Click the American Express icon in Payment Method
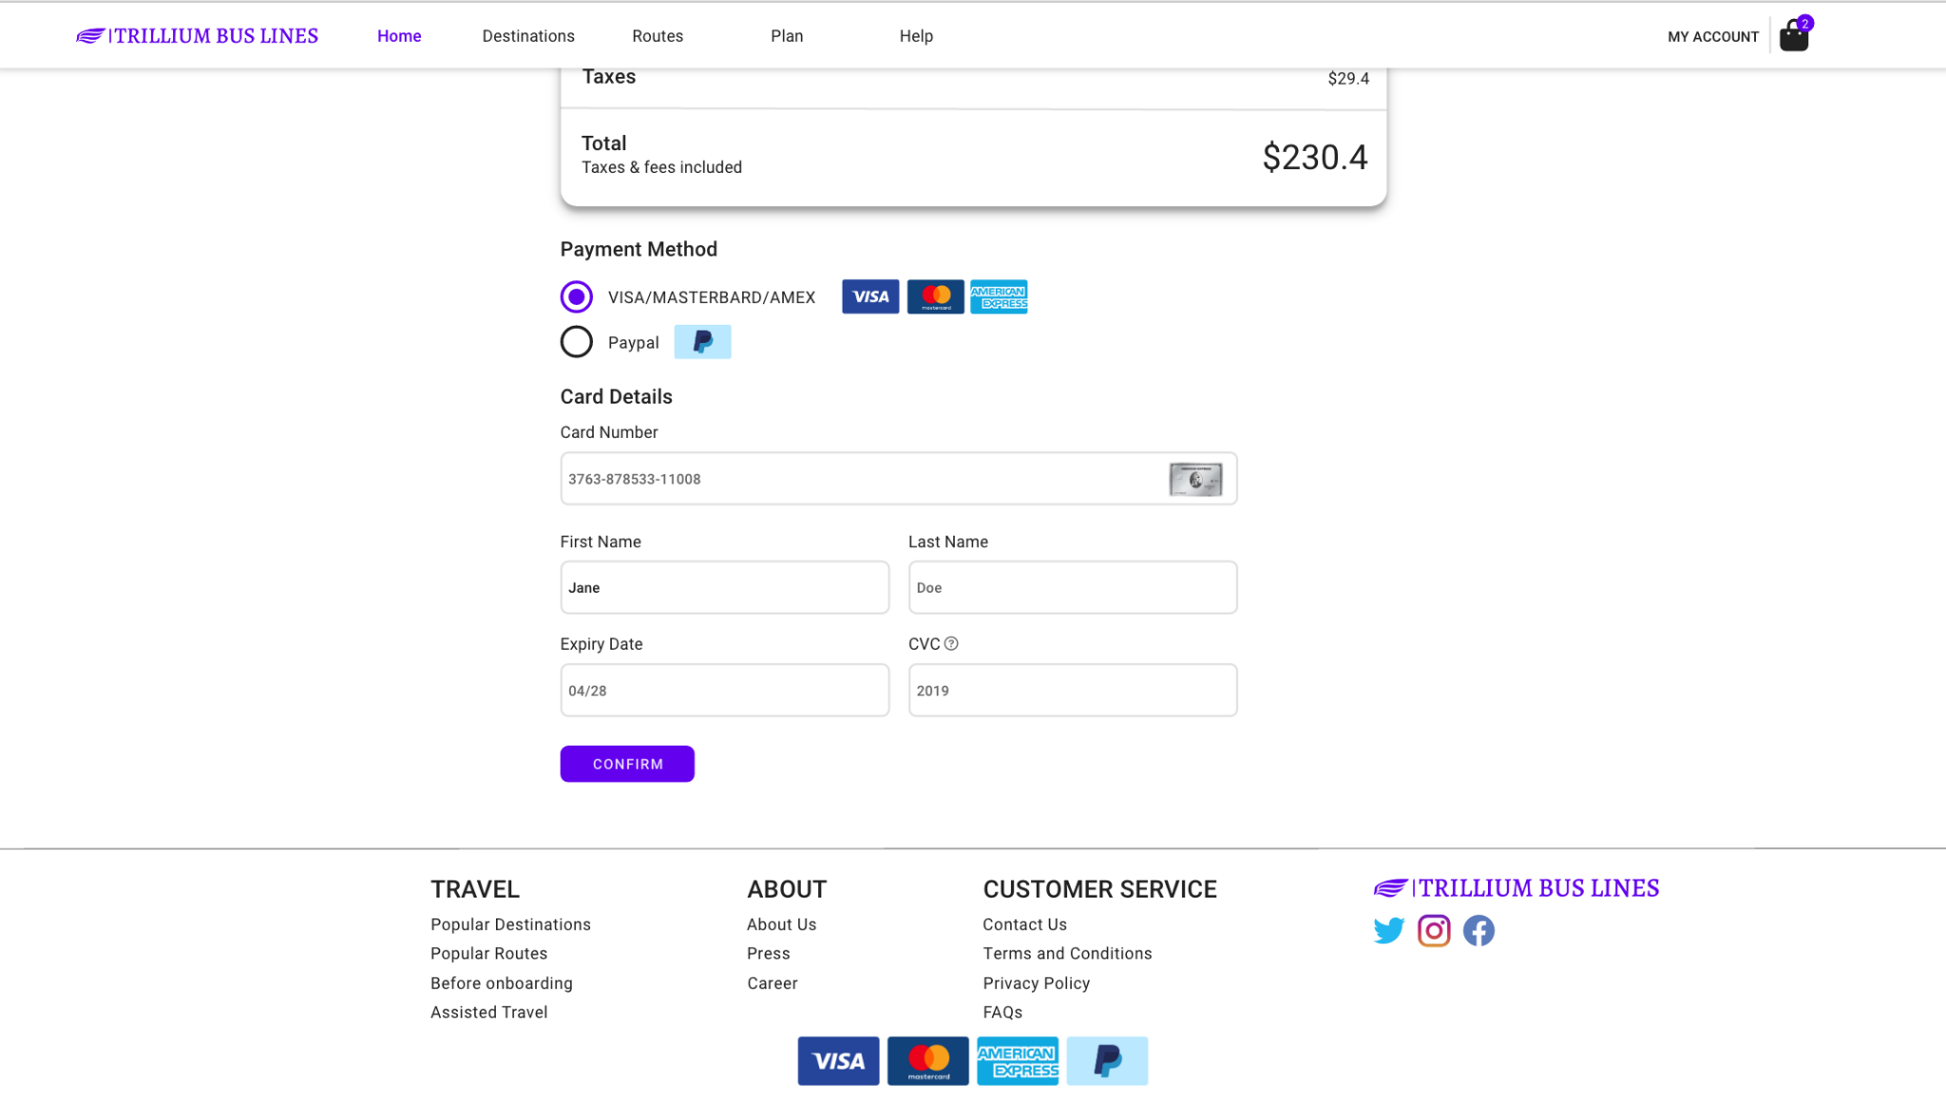 (x=999, y=296)
